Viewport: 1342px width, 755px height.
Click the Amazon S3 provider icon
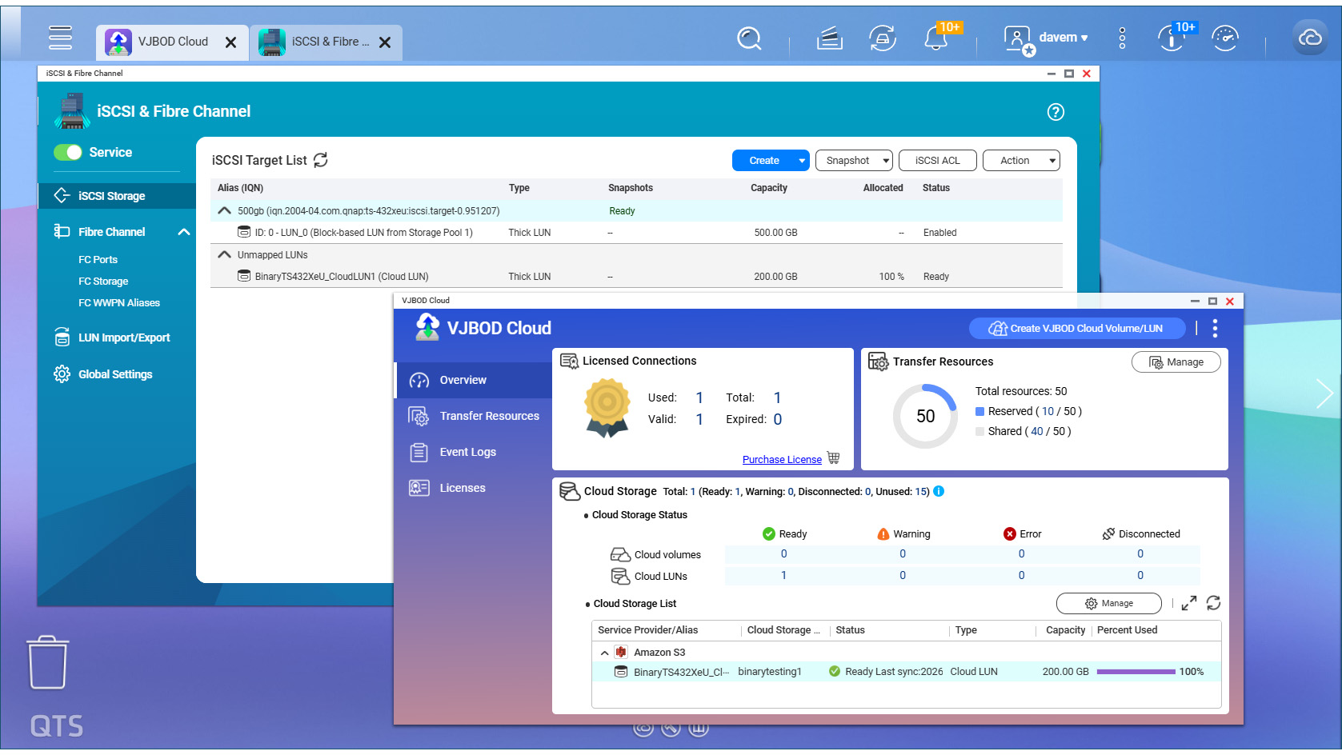(620, 652)
